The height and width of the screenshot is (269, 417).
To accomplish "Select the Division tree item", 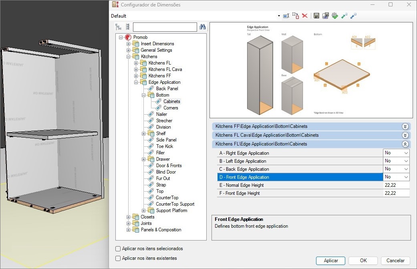I will tap(163, 127).
